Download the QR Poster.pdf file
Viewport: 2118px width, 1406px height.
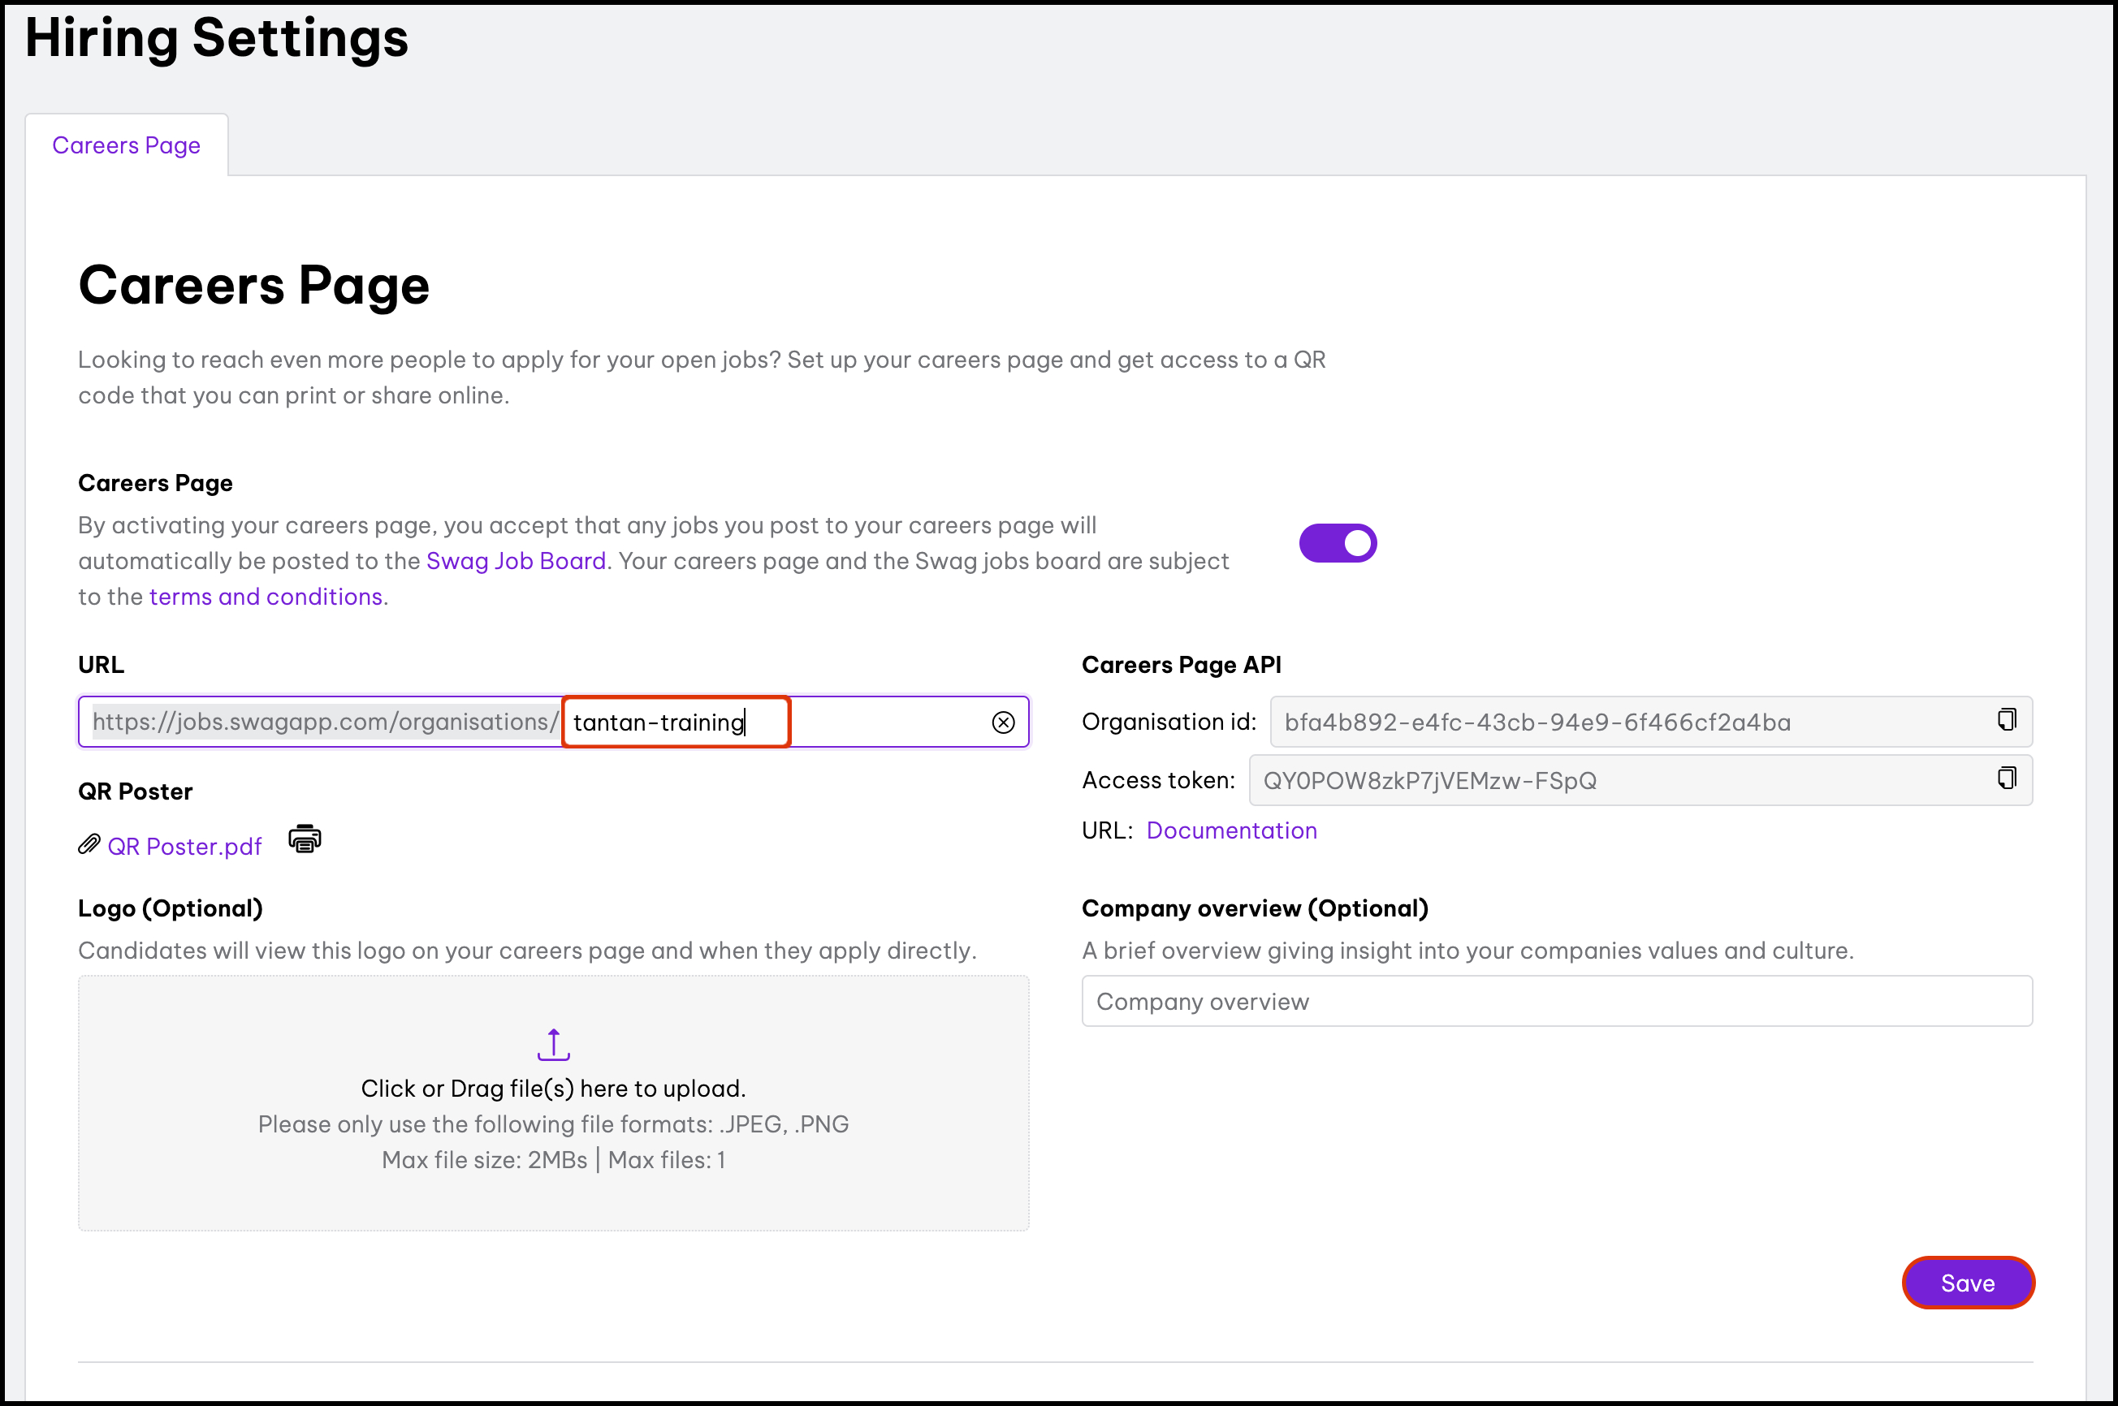(184, 847)
